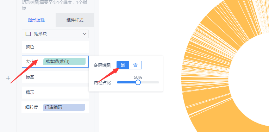Click the 内径占比 slider handle

click(138, 82)
